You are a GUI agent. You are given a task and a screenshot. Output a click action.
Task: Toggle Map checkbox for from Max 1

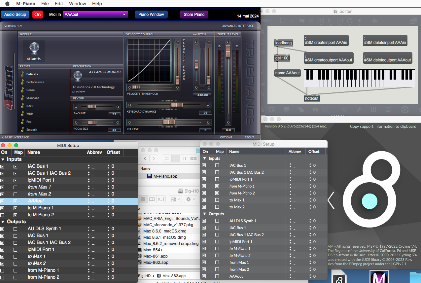(x=15, y=187)
